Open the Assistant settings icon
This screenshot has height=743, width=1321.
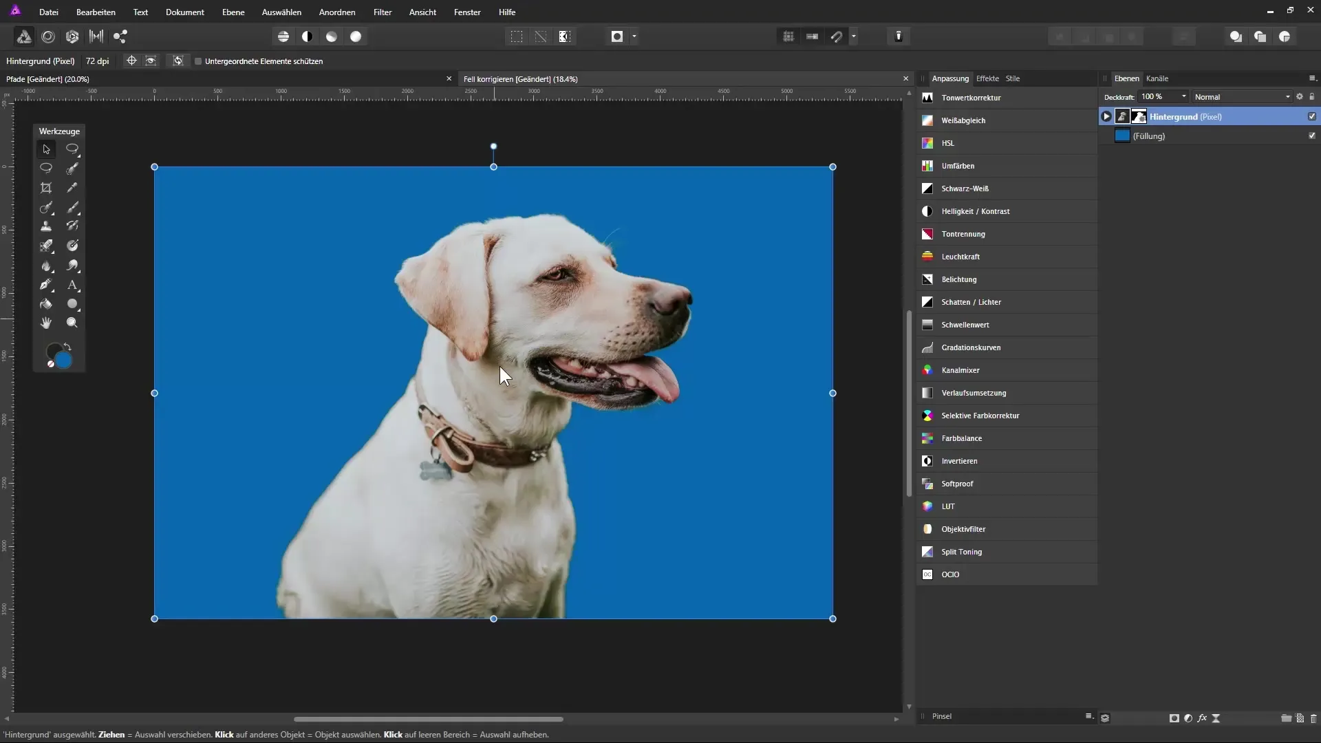click(x=899, y=36)
